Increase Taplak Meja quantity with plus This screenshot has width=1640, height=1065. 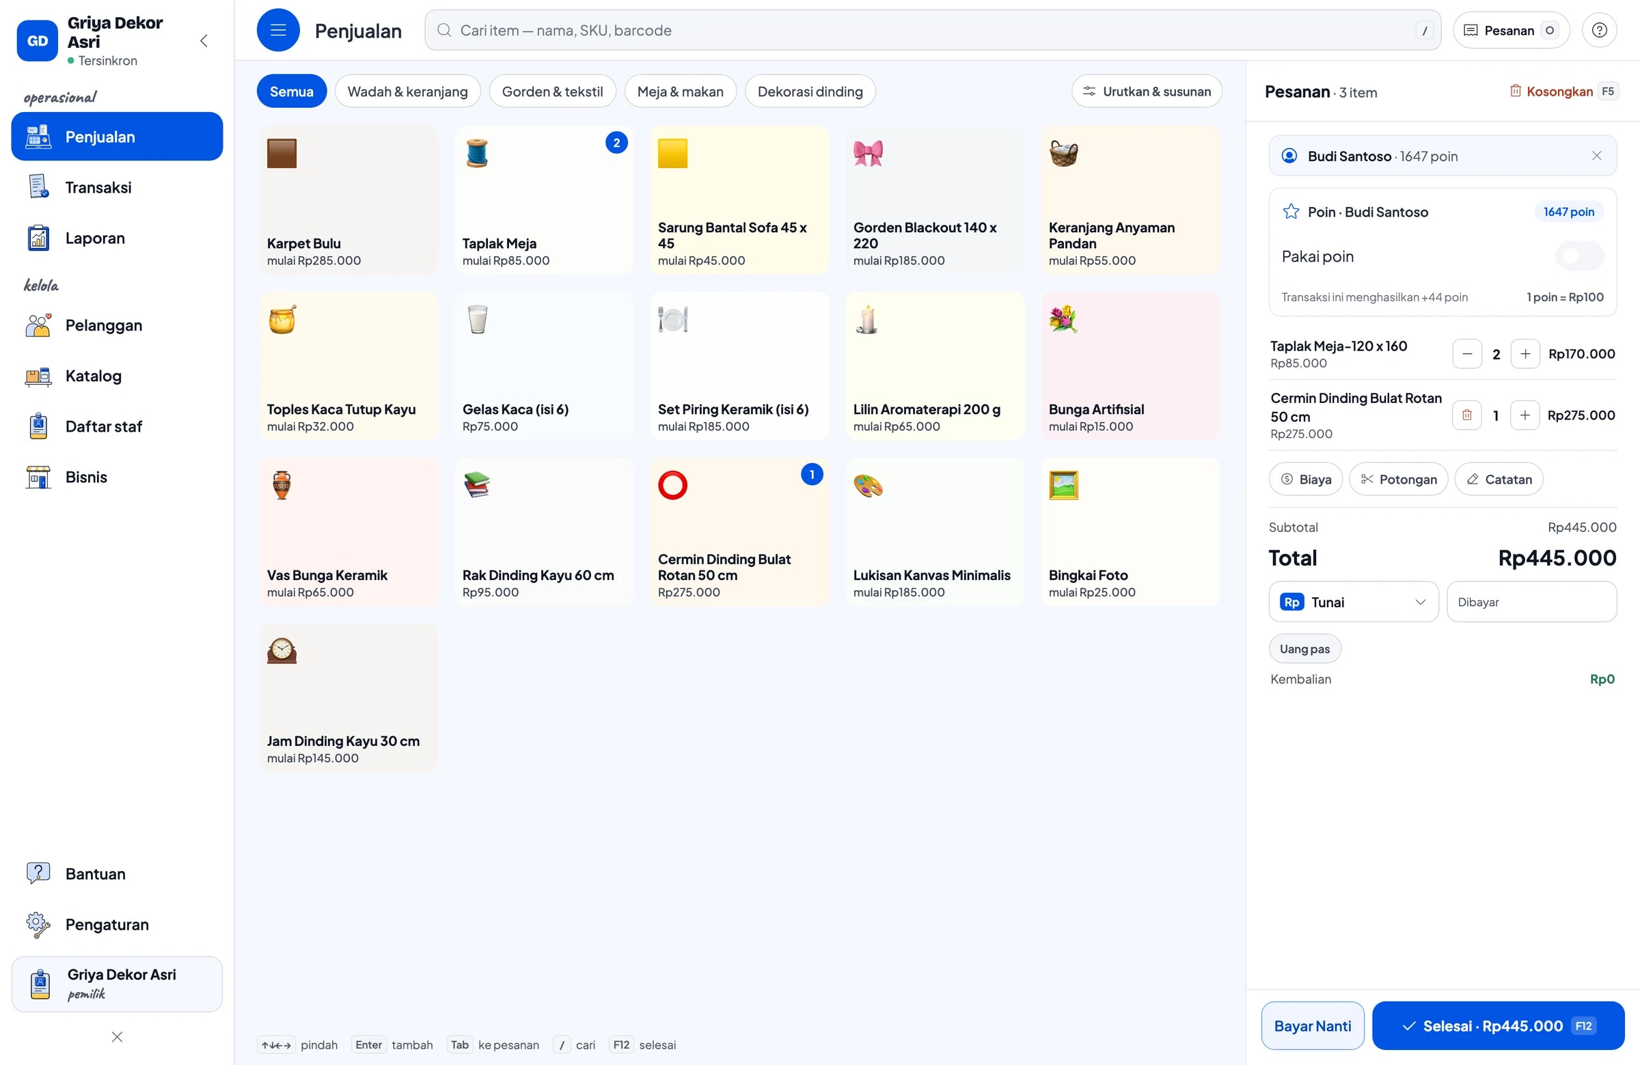click(1525, 354)
